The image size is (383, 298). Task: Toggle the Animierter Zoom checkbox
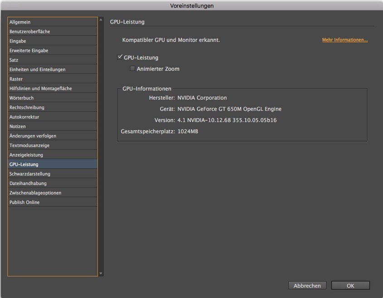[132, 68]
